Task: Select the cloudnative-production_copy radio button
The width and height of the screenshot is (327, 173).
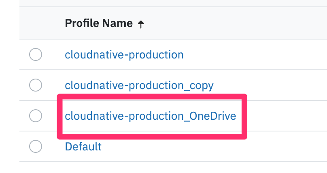Action: pyautogui.click(x=36, y=85)
